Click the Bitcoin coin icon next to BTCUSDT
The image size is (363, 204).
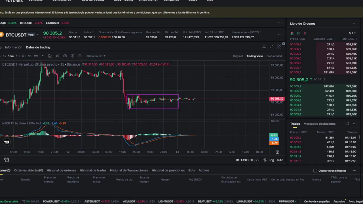tap(1, 35)
